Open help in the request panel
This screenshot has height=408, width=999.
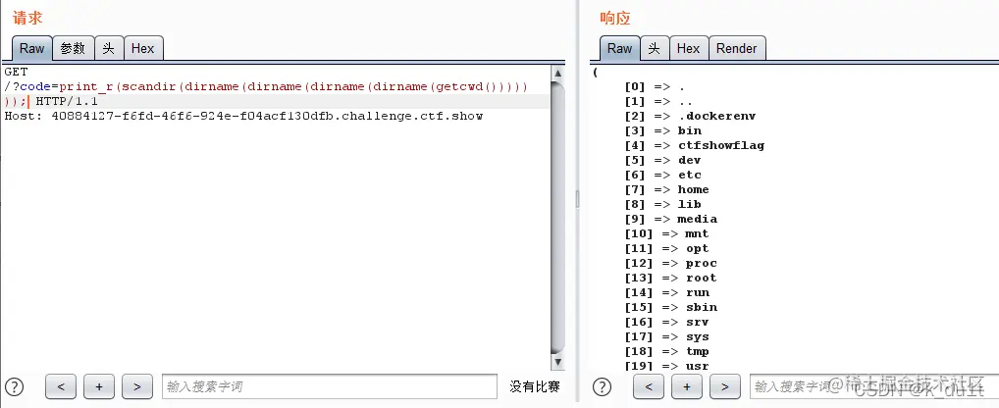pos(14,386)
